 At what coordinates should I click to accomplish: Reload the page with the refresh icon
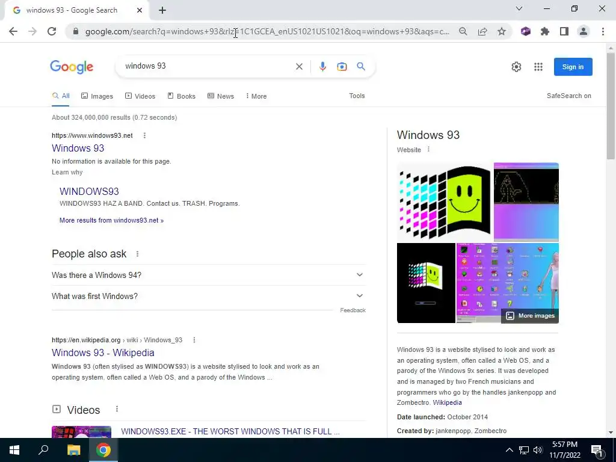pos(52,31)
